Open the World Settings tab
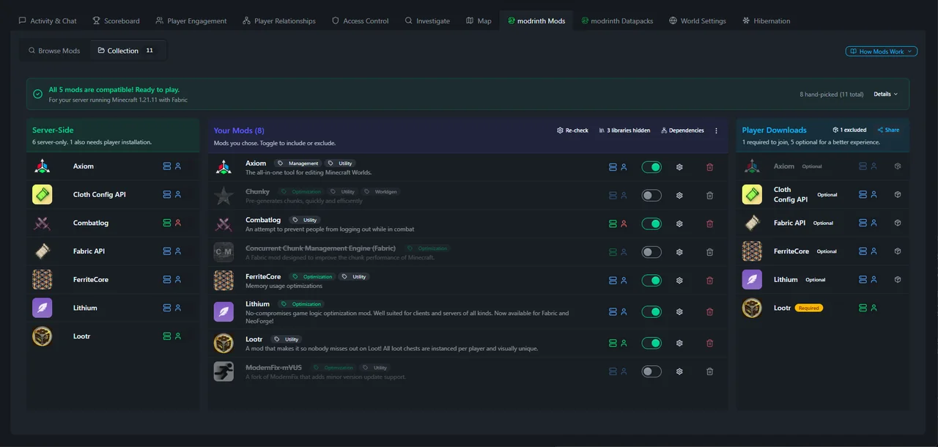 point(697,21)
